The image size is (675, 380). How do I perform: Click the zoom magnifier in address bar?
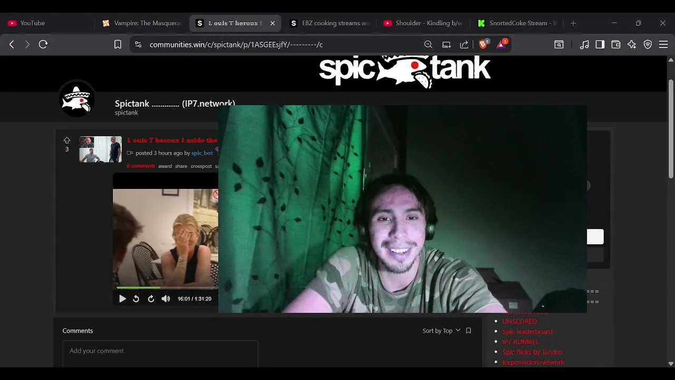click(428, 44)
